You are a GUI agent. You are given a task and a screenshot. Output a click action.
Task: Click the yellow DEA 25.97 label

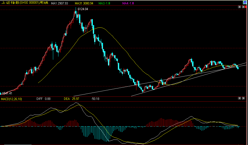click(71, 99)
